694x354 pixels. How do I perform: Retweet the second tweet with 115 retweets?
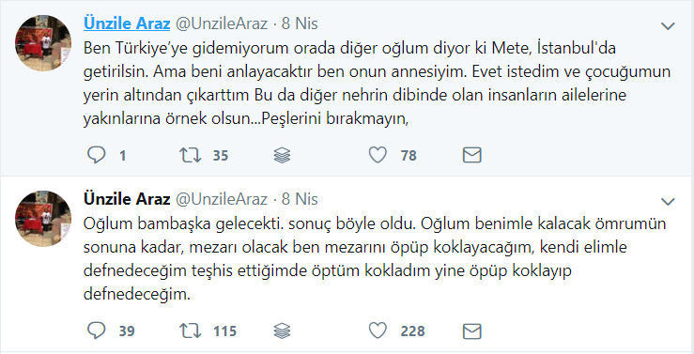pyautogui.click(x=190, y=331)
